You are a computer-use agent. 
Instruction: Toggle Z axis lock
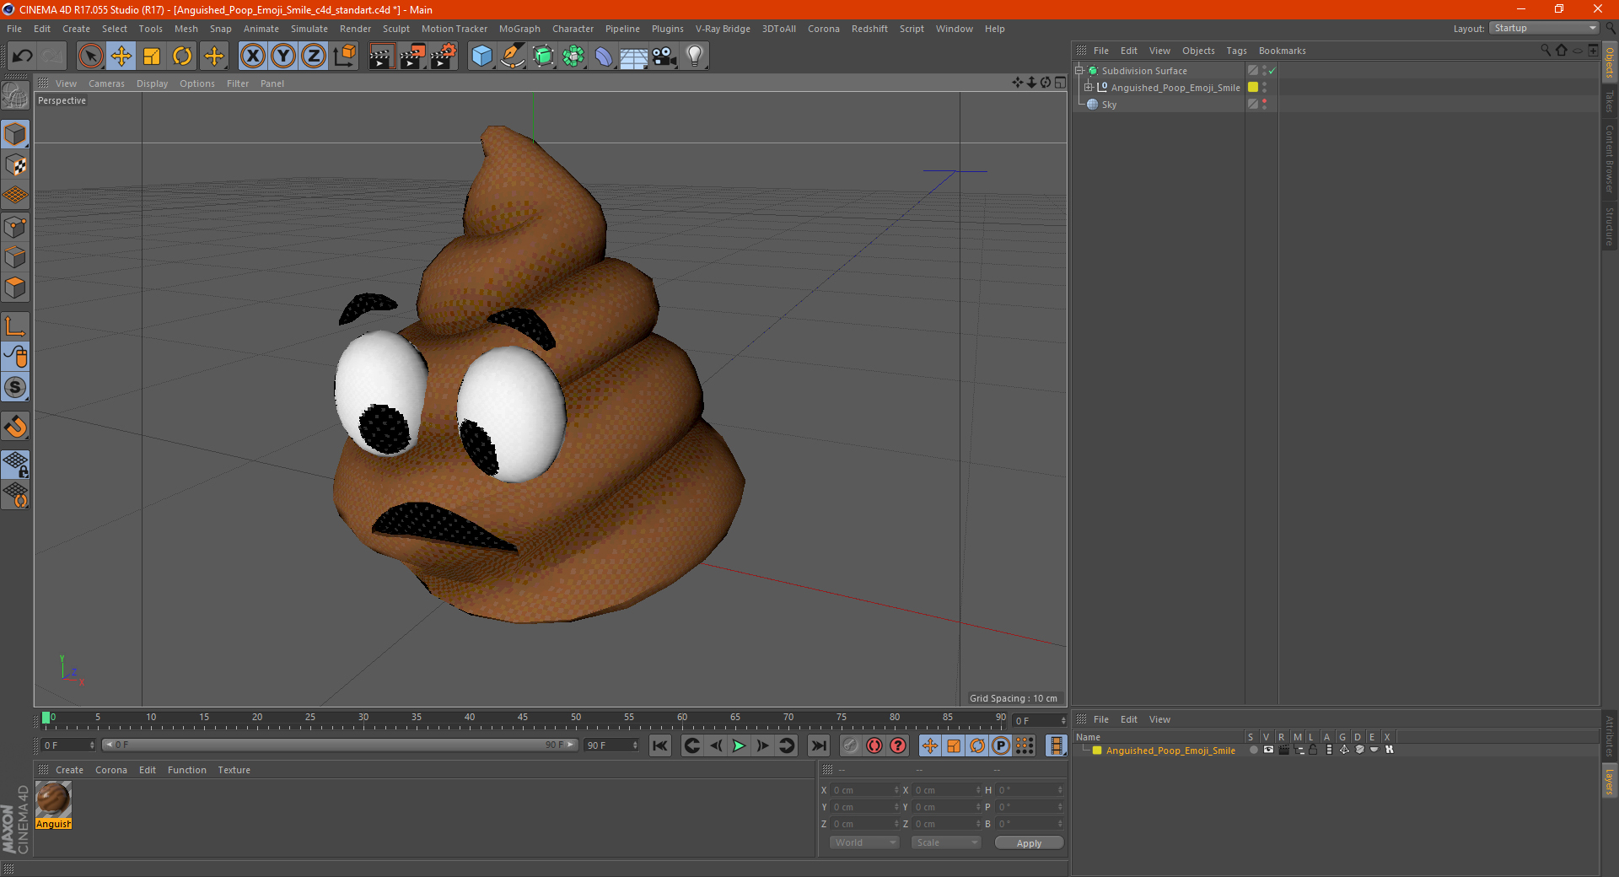tap(314, 56)
